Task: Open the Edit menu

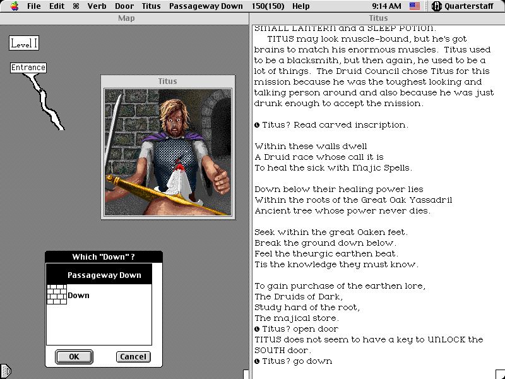Action: point(56,6)
